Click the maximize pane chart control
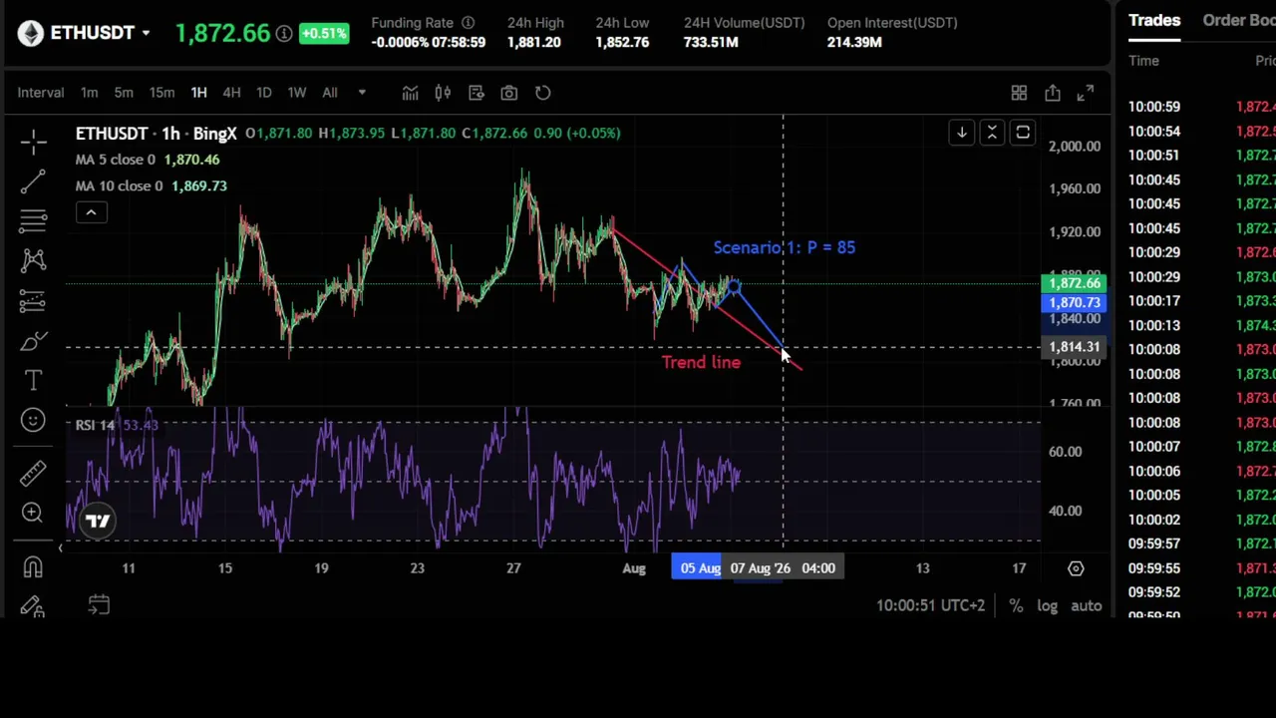This screenshot has height=718, width=1276. (1023, 133)
